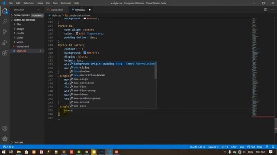Click UTF-8 encoding in status bar
Viewport: 277px width, 155px height.
pos(225,147)
